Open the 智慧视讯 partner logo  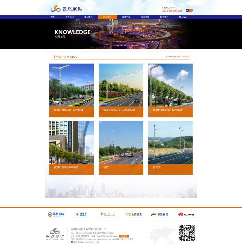pyautogui.click(x=160, y=214)
